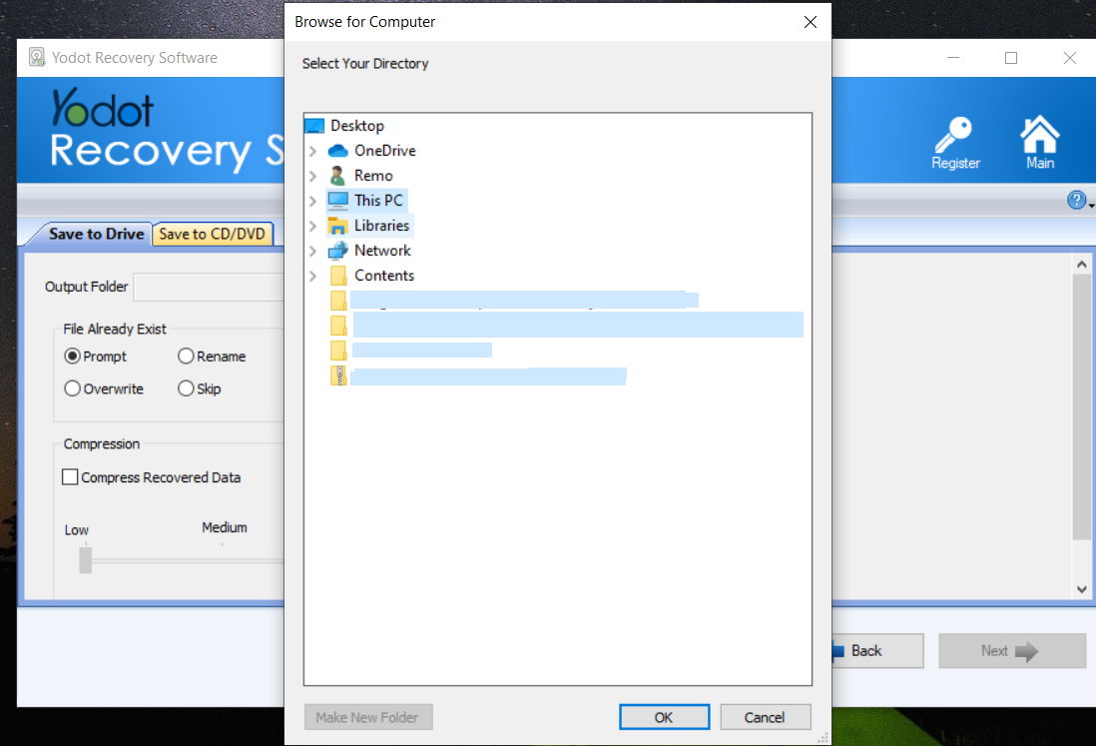Open the Main home icon
Screen dimensions: 1096x746
1039,132
